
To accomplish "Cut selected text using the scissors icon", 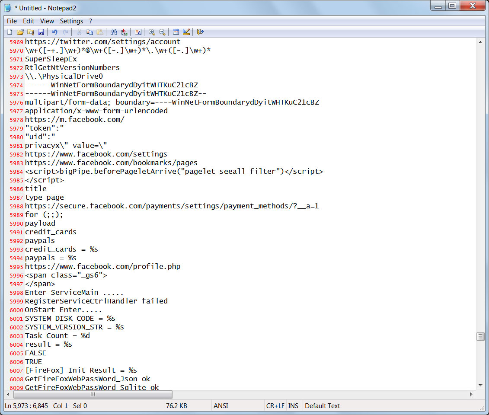I will tap(79, 32).
